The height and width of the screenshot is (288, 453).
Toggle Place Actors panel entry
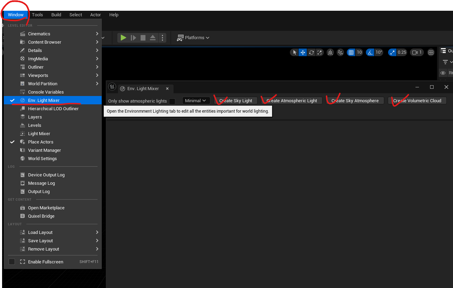tap(53, 142)
